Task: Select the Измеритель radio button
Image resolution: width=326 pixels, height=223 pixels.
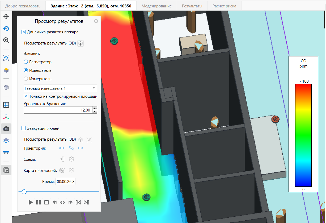Action: point(26,79)
